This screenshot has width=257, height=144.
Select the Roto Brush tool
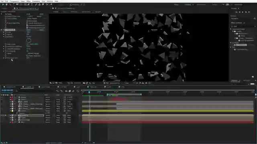coord(47,4)
